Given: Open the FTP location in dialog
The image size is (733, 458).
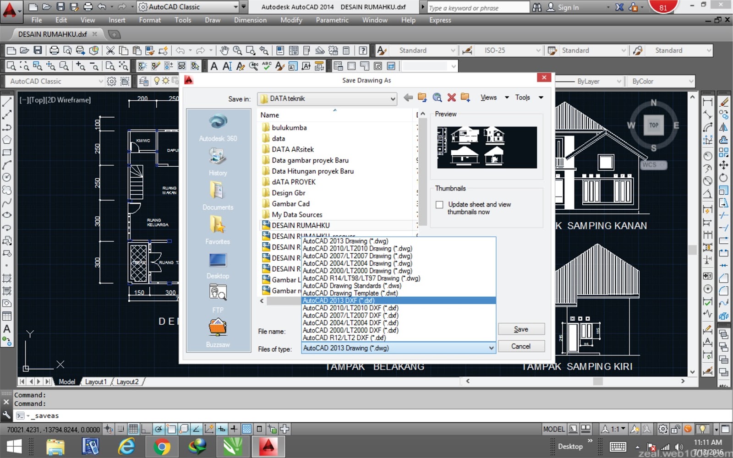Looking at the screenshot, I should pos(218,298).
